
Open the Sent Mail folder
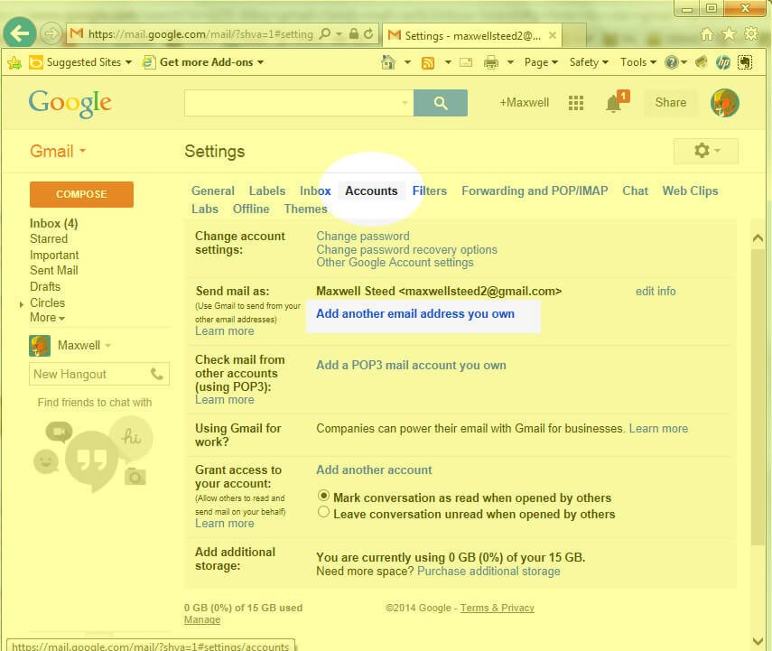point(53,270)
